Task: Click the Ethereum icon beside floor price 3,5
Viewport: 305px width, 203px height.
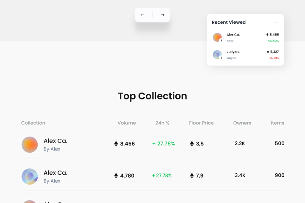Action: click(x=192, y=143)
